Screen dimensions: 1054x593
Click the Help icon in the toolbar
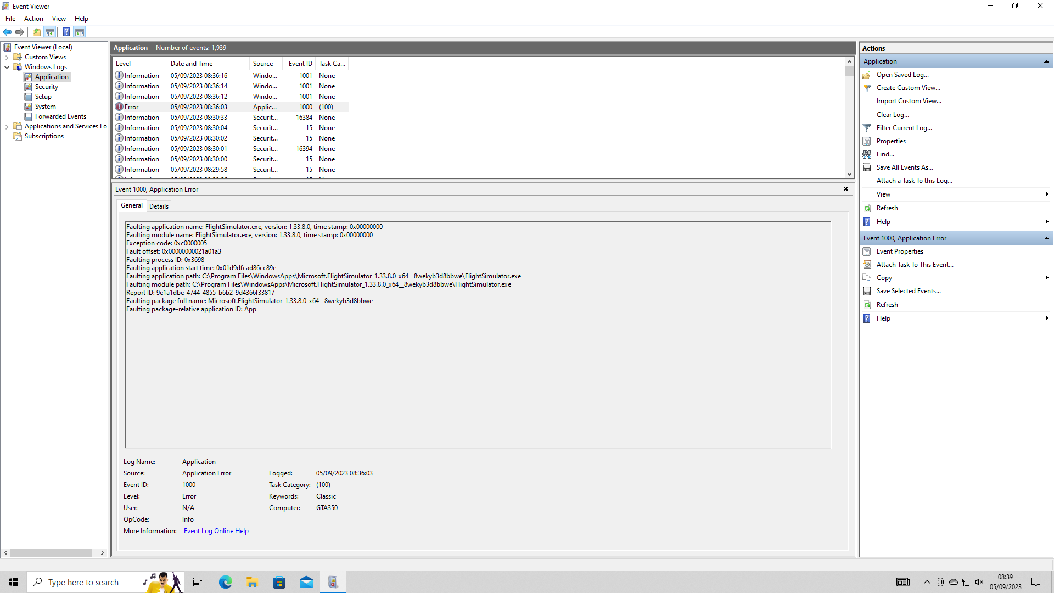click(66, 32)
